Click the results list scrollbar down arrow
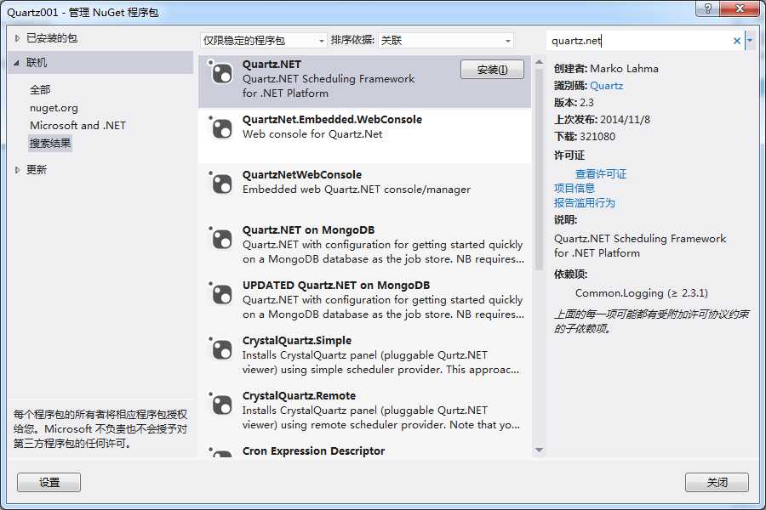The width and height of the screenshot is (766, 510). (539, 450)
